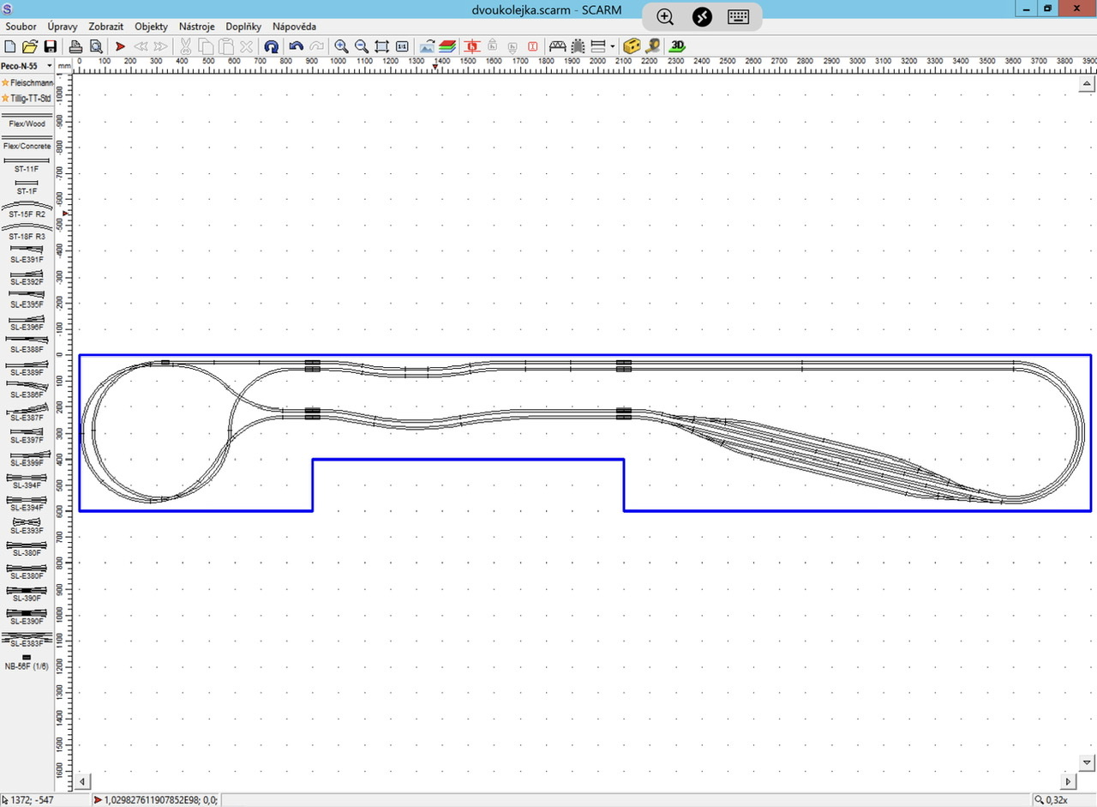Open the Nástroje menu
The width and height of the screenshot is (1097, 807).
coord(196,27)
